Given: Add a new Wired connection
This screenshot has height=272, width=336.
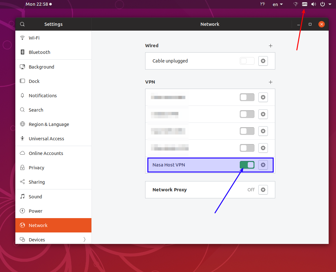Looking at the screenshot, I should 271,46.
